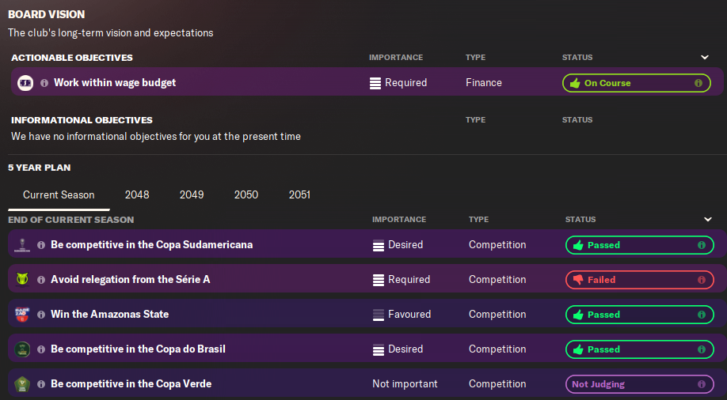Image resolution: width=727 pixels, height=400 pixels.
Task: Open Be competitive in the Copa Verde objective
Action: pos(131,384)
